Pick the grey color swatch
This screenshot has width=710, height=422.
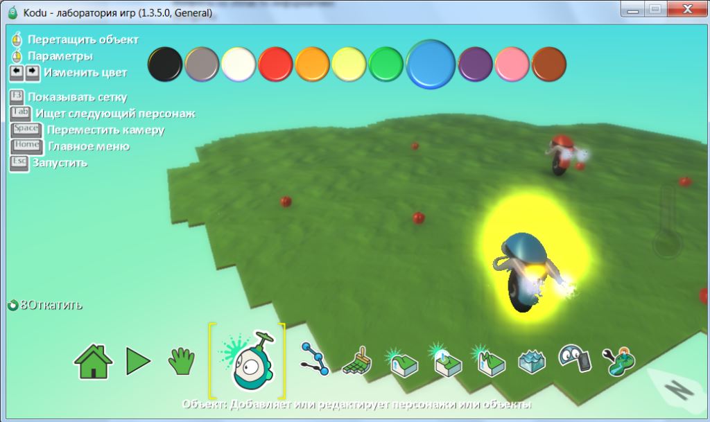[202, 64]
